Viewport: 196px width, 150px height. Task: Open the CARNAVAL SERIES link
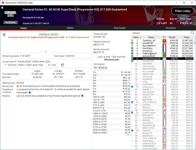pyautogui.click(x=48, y=34)
